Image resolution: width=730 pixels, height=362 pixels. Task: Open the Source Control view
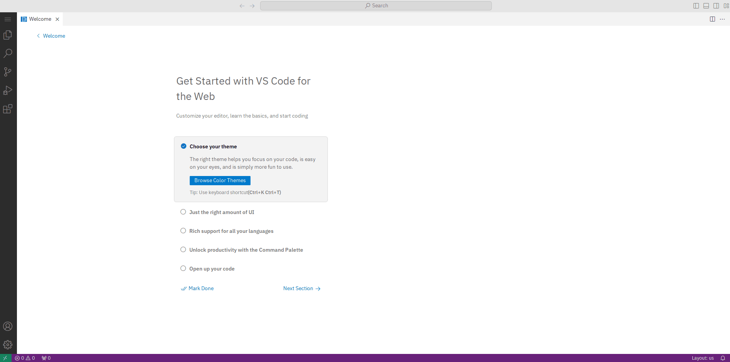tap(8, 71)
